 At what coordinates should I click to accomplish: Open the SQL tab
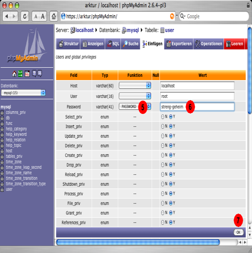(x=113, y=44)
